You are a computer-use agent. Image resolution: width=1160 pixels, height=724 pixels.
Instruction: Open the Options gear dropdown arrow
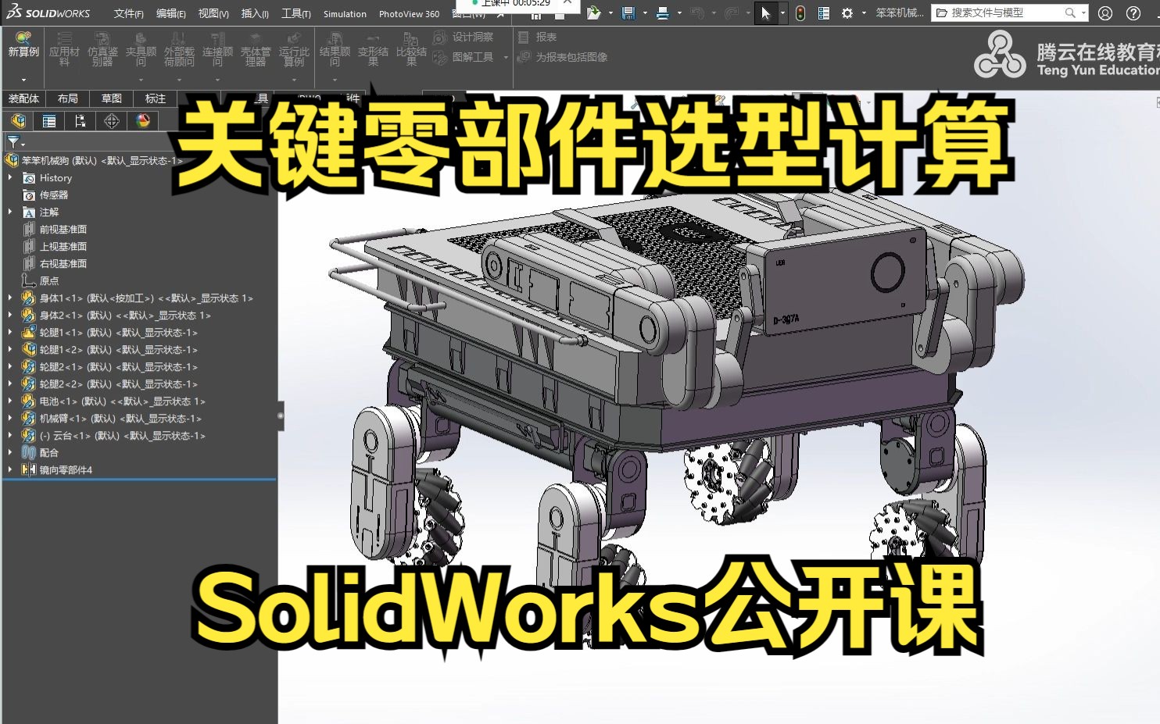(864, 12)
